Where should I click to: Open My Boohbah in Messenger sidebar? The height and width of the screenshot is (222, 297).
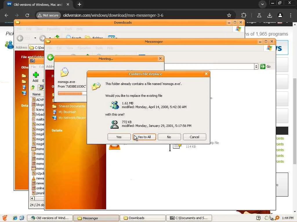tap(67, 112)
